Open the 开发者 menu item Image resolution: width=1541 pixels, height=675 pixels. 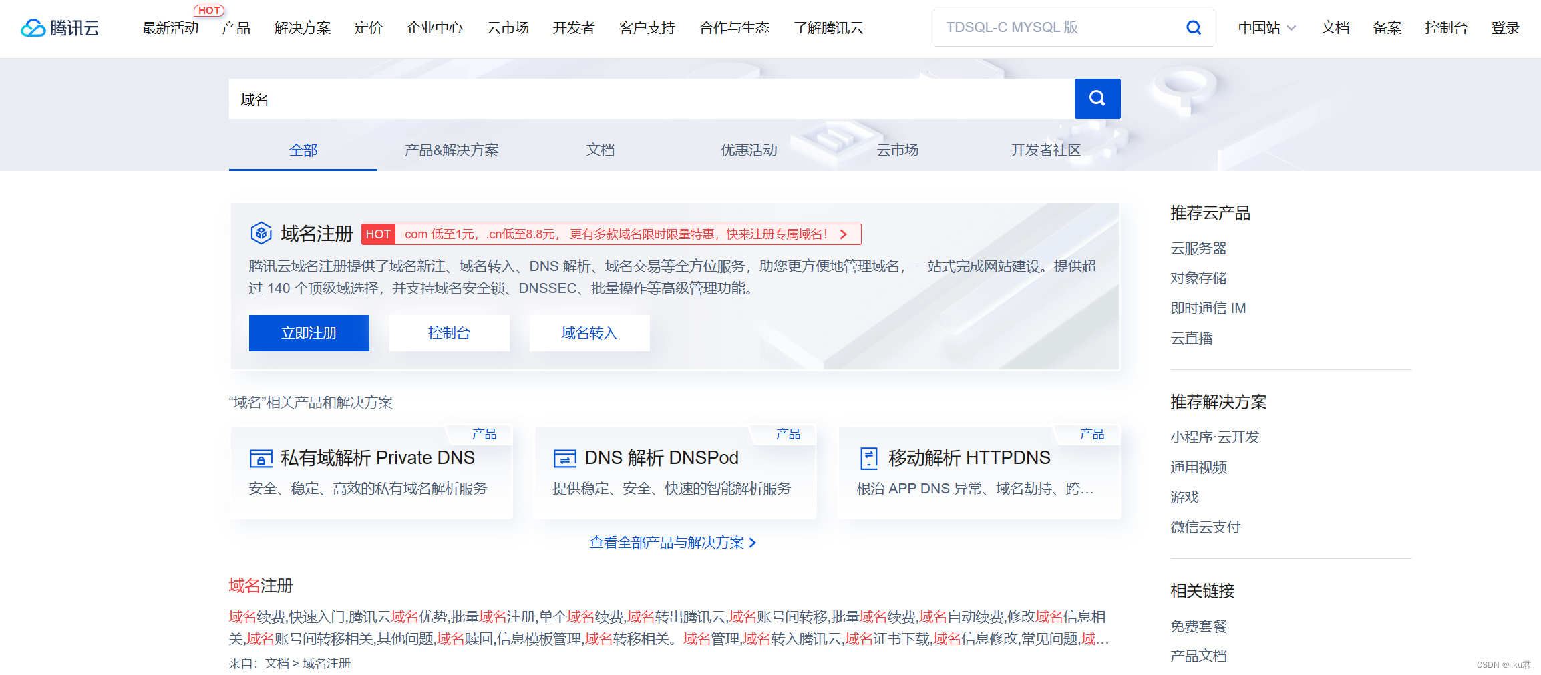pos(574,28)
